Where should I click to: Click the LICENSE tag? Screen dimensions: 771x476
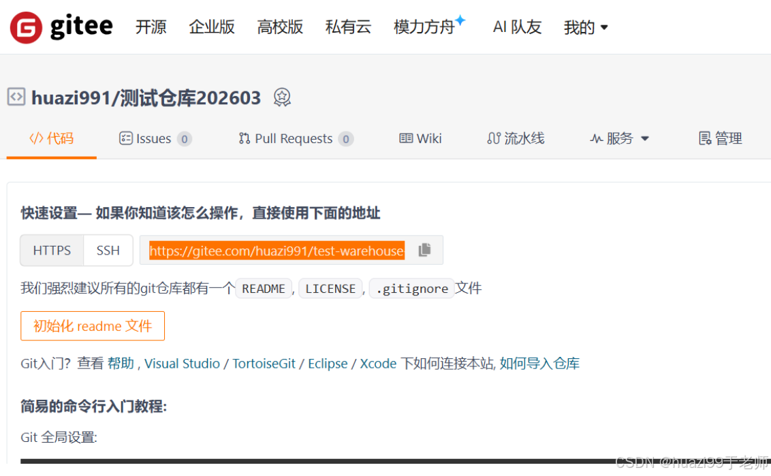330,289
